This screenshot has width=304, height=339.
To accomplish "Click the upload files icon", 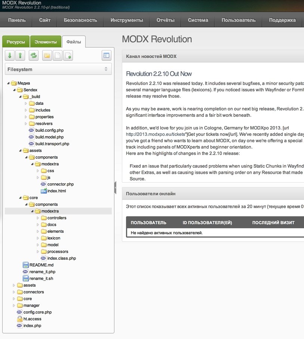I will tap(68, 55).
